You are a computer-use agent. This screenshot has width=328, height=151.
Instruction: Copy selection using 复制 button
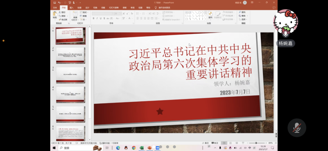(62, 16)
